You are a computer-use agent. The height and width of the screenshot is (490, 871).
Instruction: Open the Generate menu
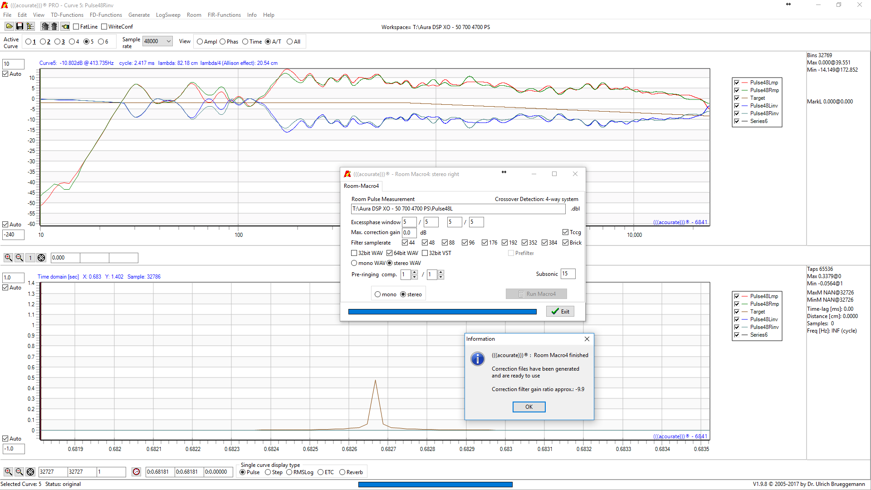point(139,15)
